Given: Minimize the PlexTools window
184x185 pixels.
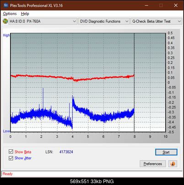Looking at the screenshot, I should click(146, 5).
